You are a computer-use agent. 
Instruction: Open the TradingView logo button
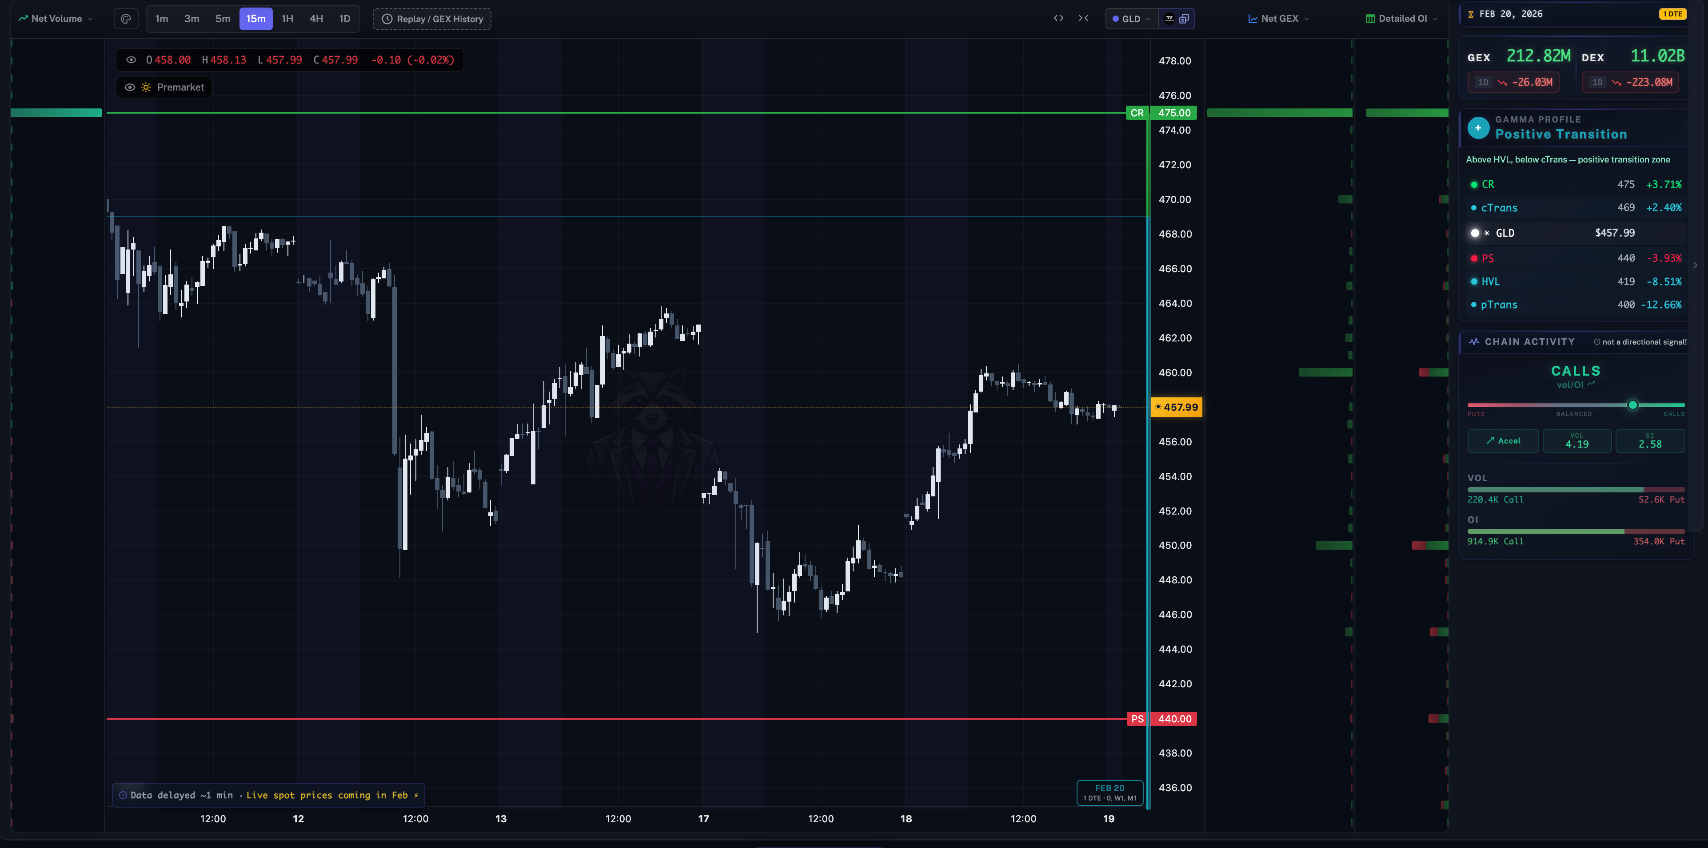(x=1169, y=19)
